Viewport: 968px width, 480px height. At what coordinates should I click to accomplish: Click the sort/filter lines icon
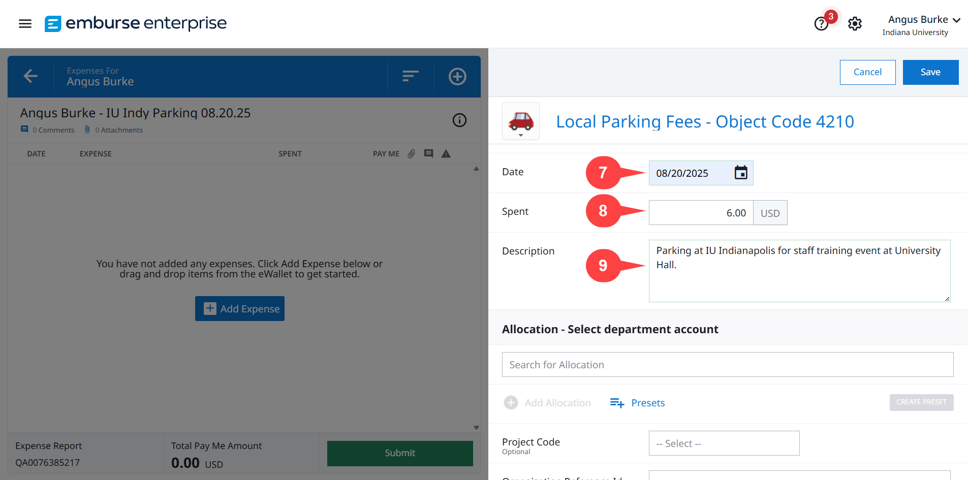tap(410, 76)
